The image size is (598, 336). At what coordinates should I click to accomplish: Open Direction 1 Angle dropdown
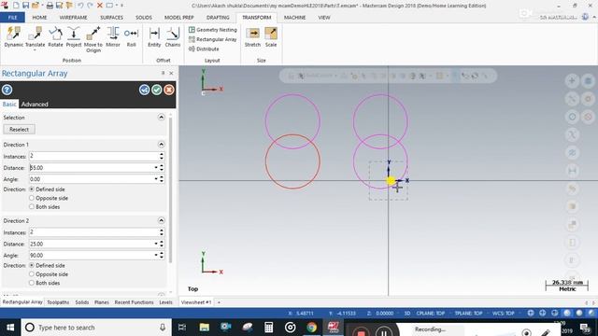click(156, 179)
